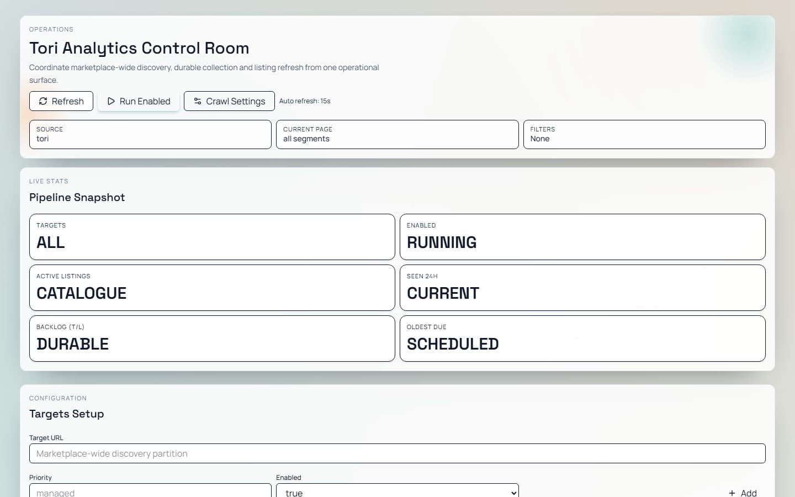Click the Tori Analytics Control Room heading

point(139,48)
